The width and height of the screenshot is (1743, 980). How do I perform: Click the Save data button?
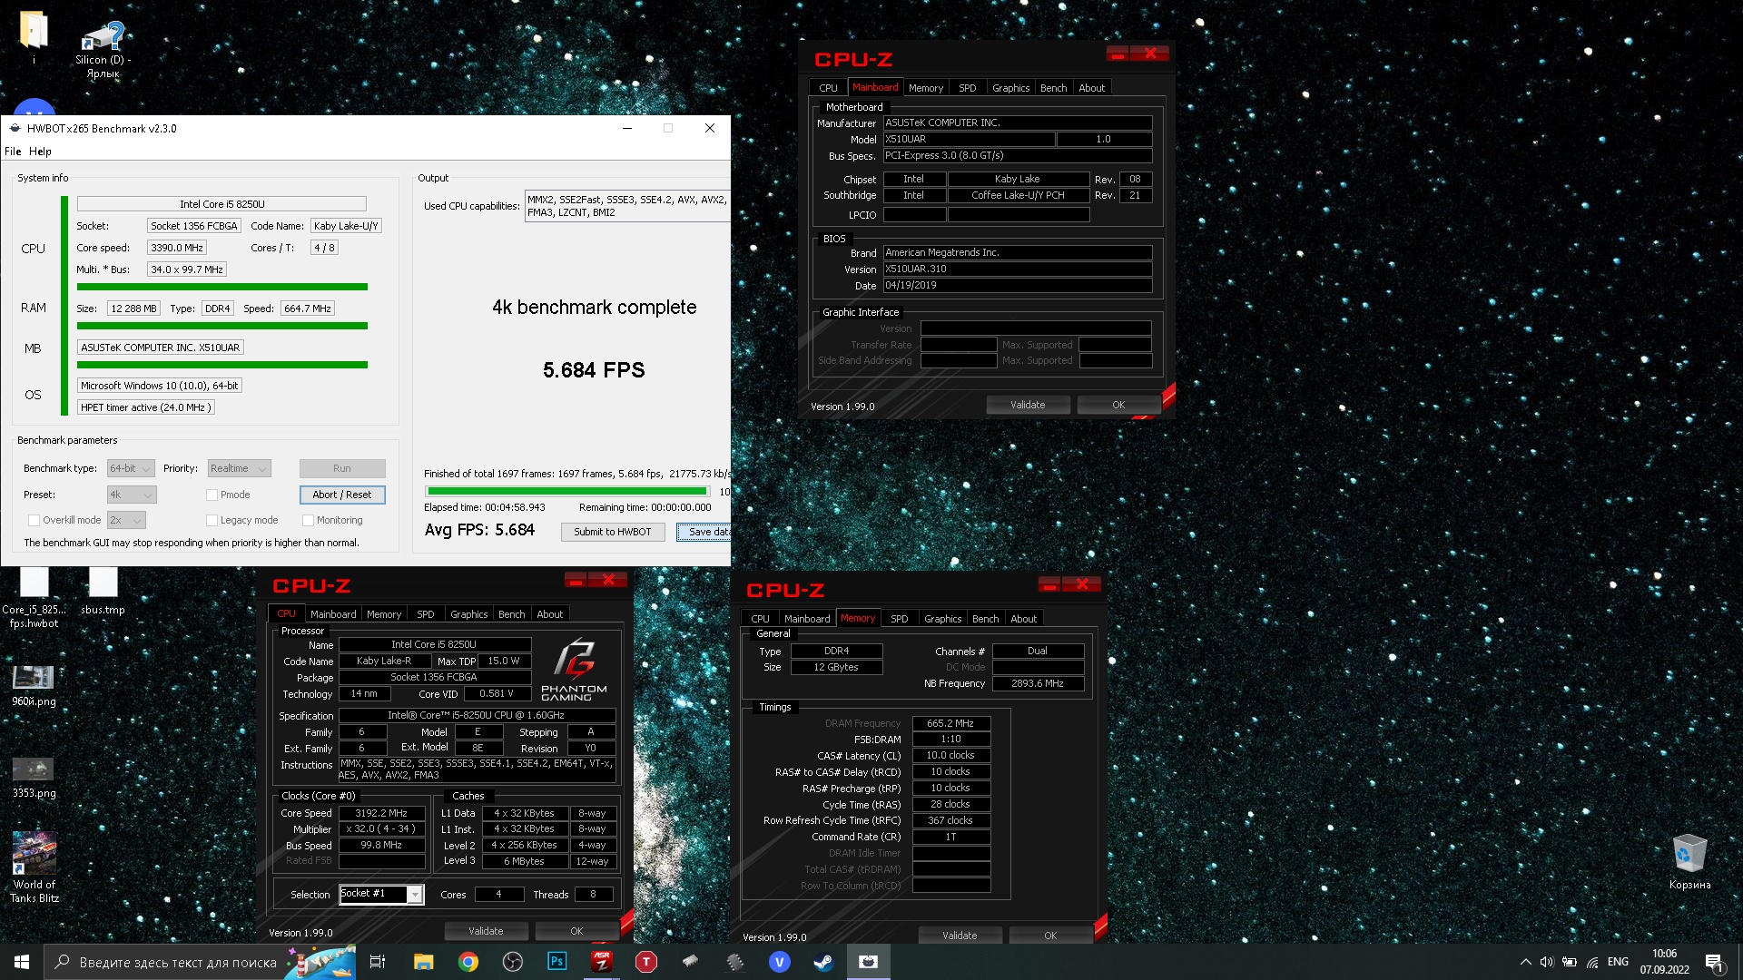tap(704, 532)
